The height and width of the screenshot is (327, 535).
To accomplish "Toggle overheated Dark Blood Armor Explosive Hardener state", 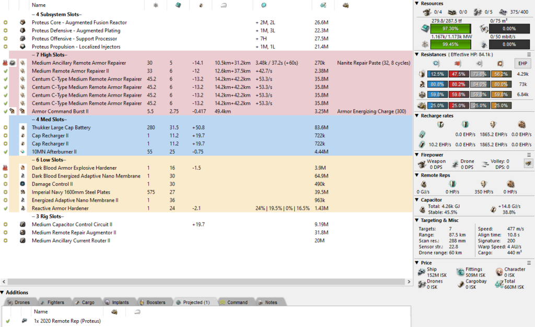I will click(6, 168).
